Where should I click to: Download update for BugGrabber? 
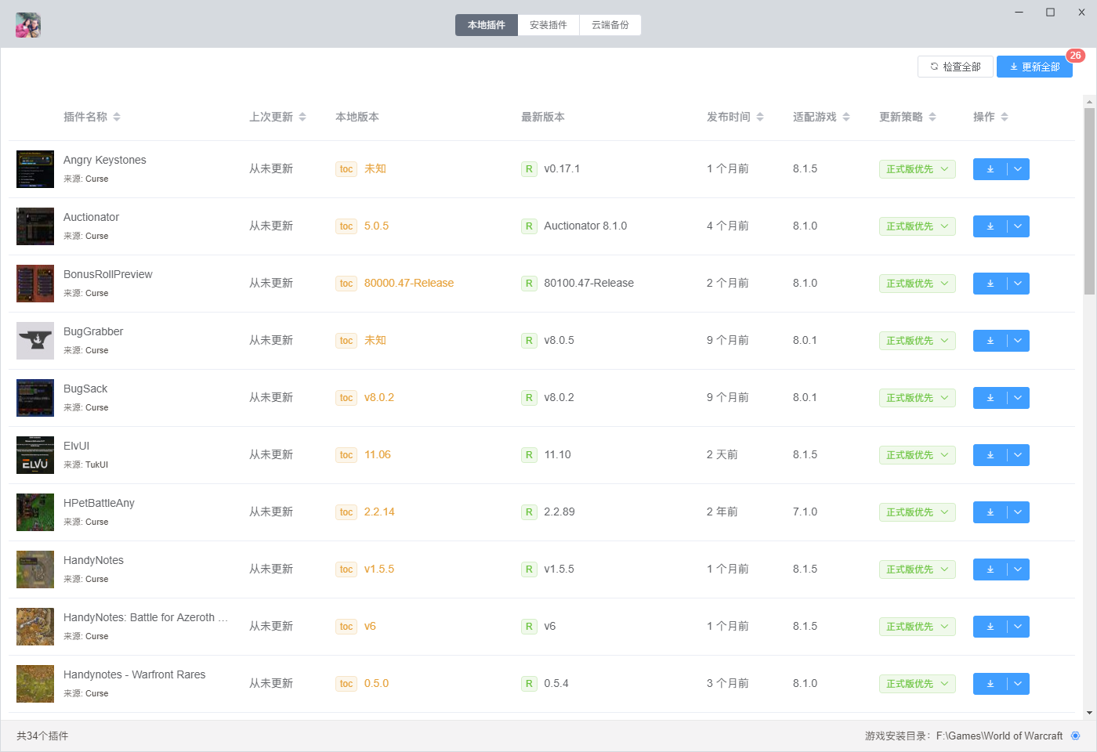coord(990,341)
